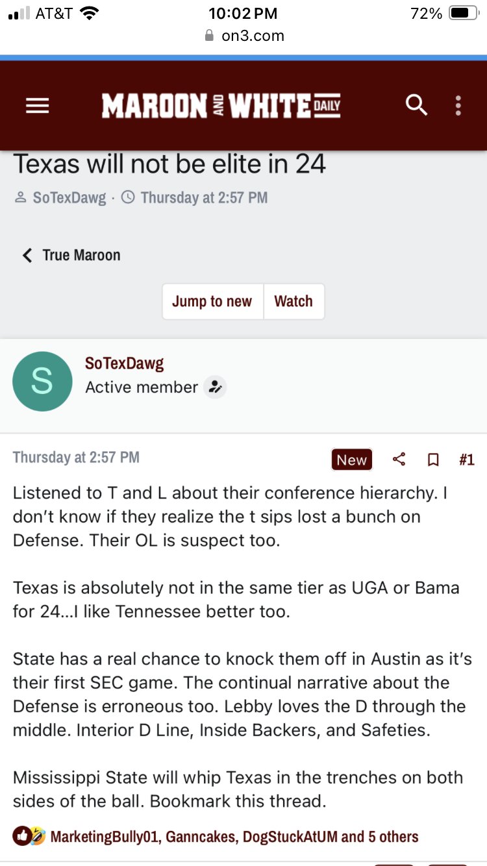Tap the like and laugh reaction emojis
The height and width of the screenshot is (866, 487).
(29, 836)
